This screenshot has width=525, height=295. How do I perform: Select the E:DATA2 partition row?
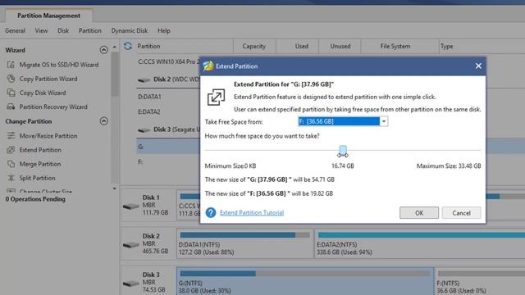(168, 111)
